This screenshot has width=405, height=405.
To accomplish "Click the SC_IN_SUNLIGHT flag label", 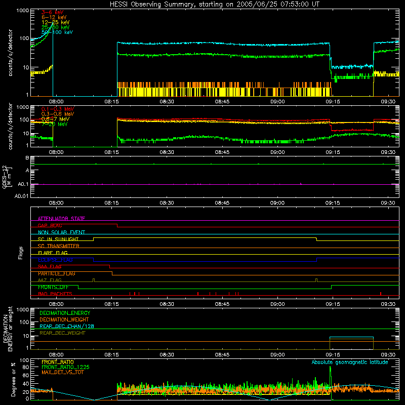I will tap(58, 239).
